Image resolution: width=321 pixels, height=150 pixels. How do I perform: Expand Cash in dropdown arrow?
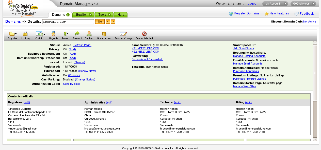coord(44,34)
